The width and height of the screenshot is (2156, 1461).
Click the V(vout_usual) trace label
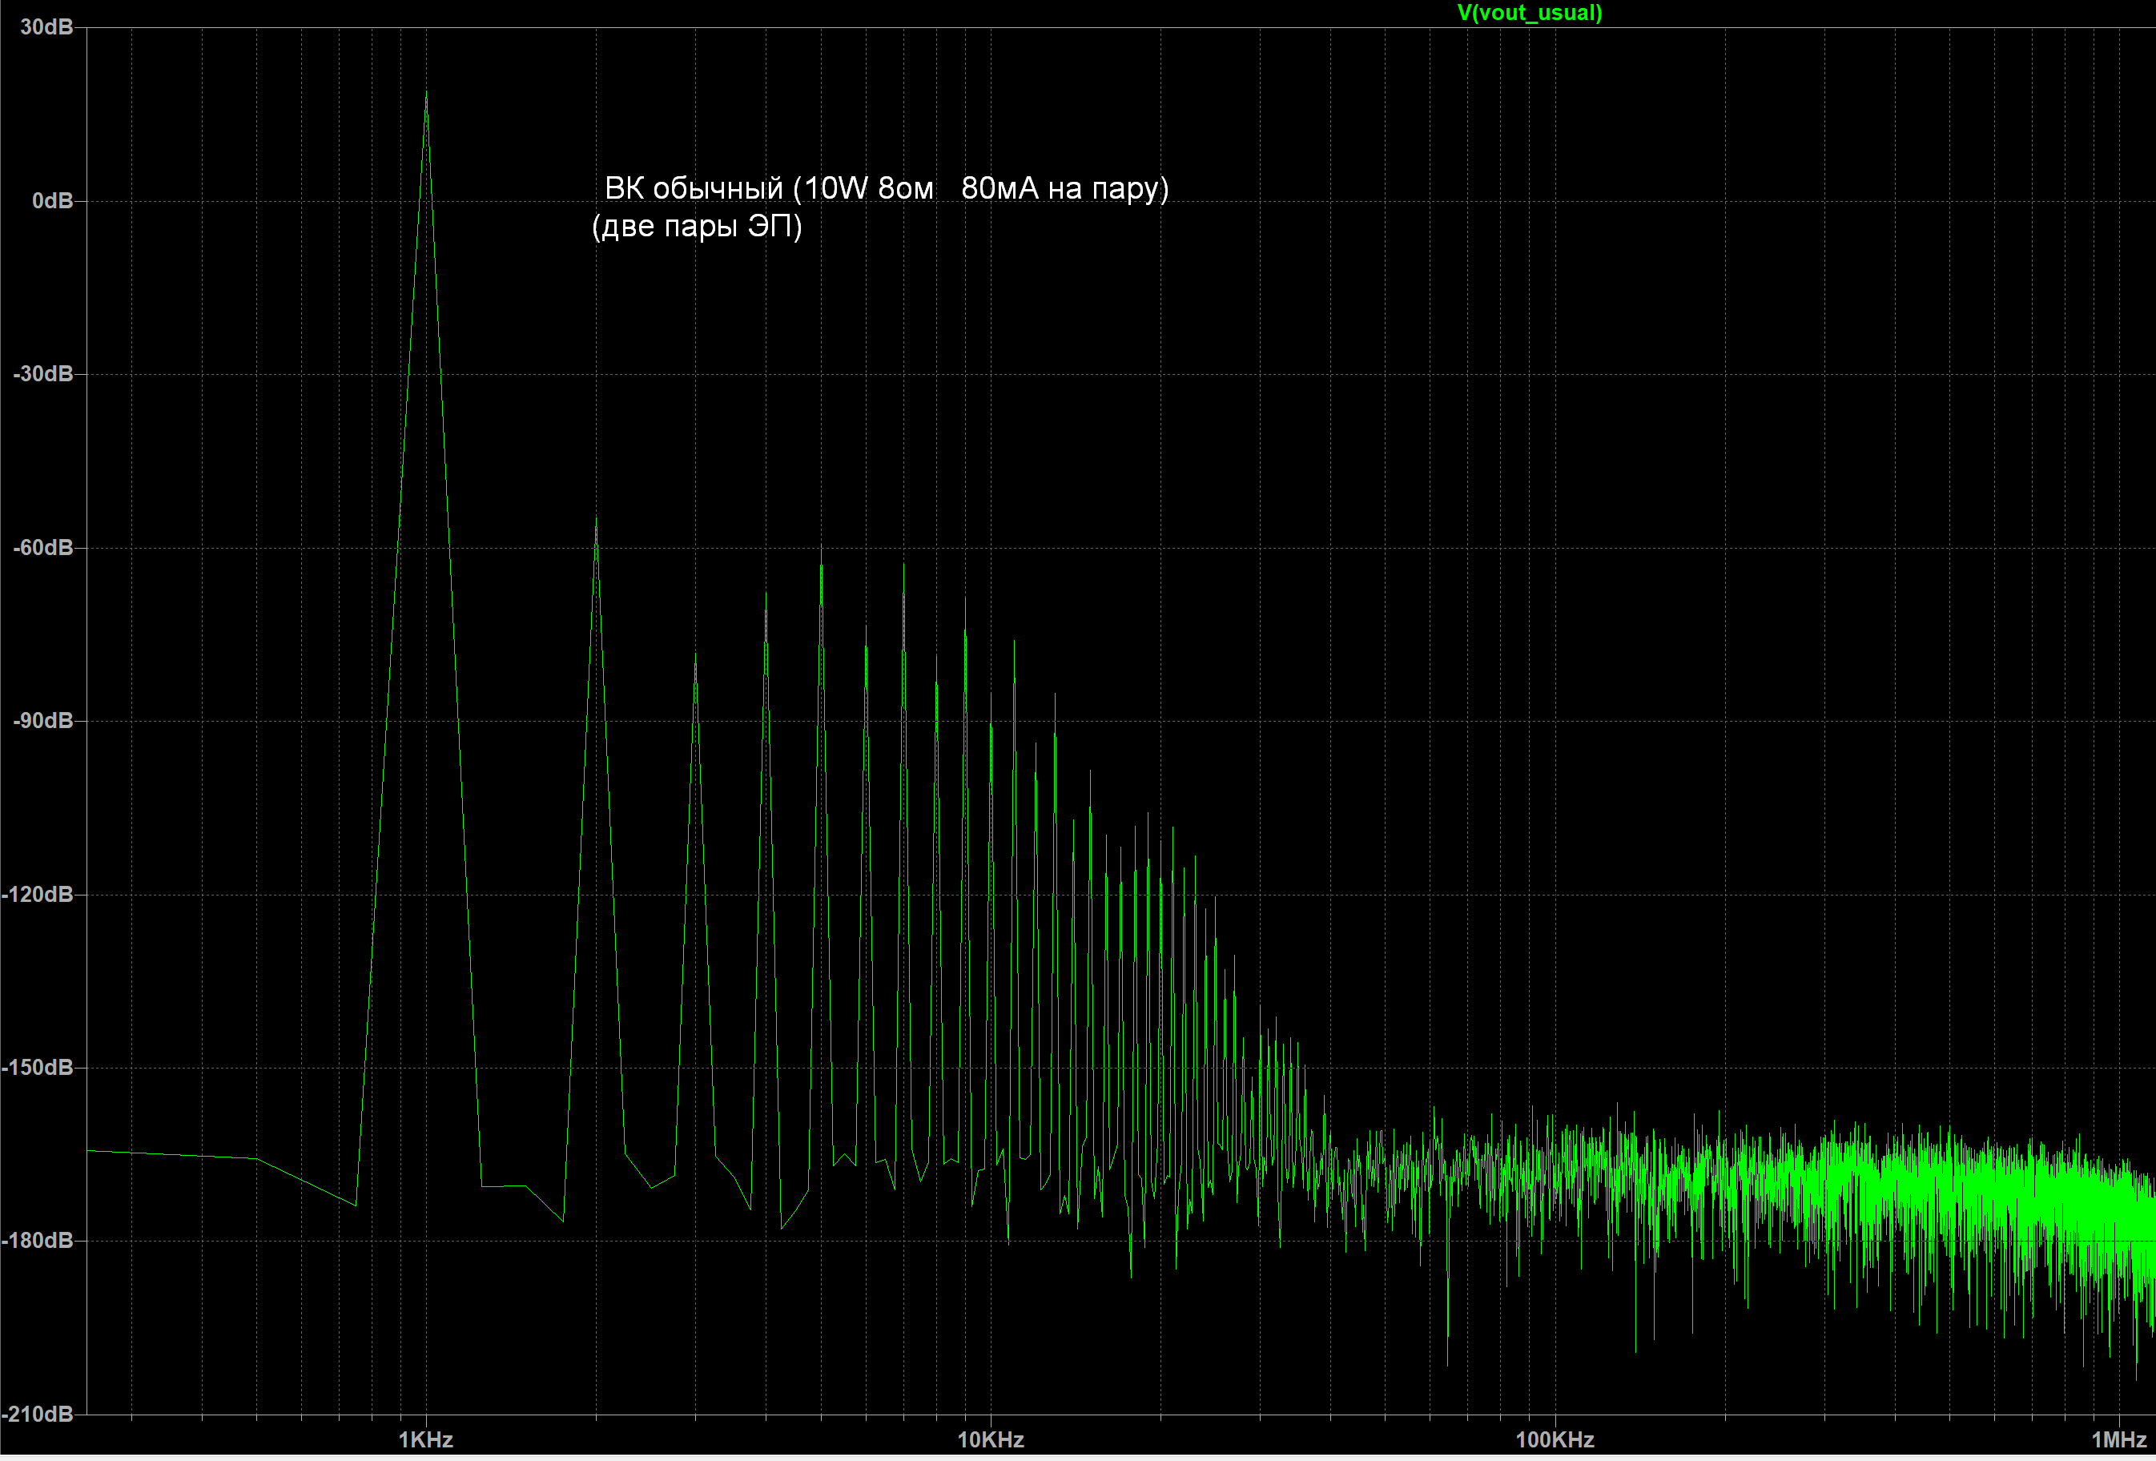(x=1530, y=13)
